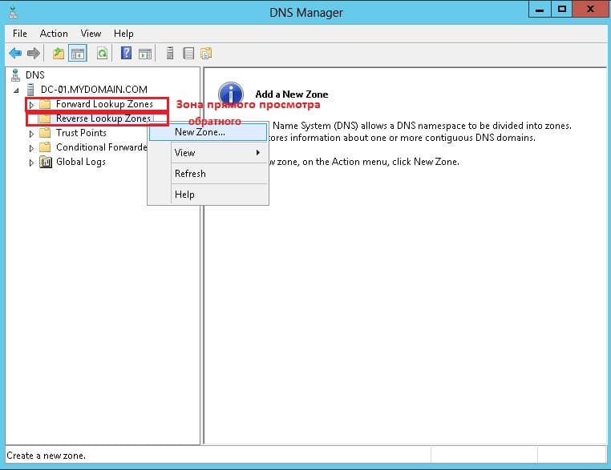
Task: Click the blue Back arrow in toolbar
Action: (x=15, y=54)
